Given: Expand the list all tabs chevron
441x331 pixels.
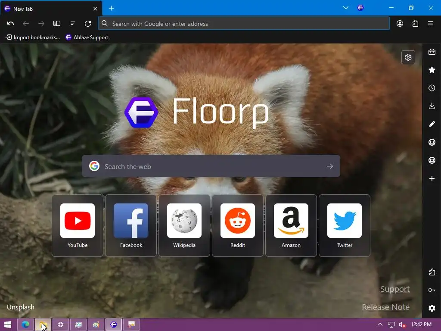Looking at the screenshot, I should [x=346, y=8].
